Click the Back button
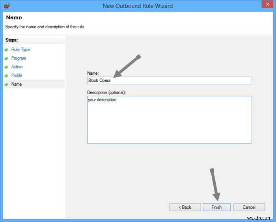276x222 pixels. tap(185, 207)
